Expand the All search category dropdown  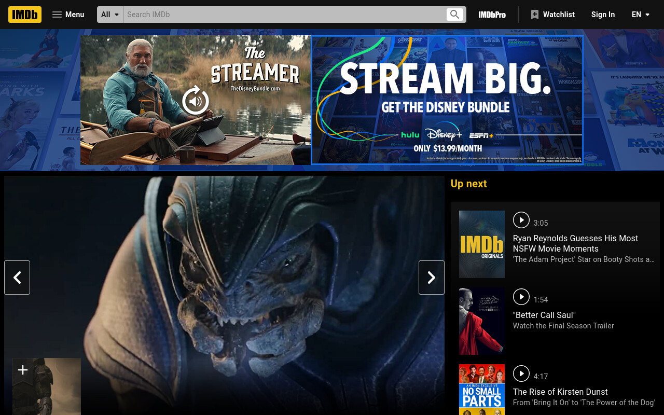[110, 15]
